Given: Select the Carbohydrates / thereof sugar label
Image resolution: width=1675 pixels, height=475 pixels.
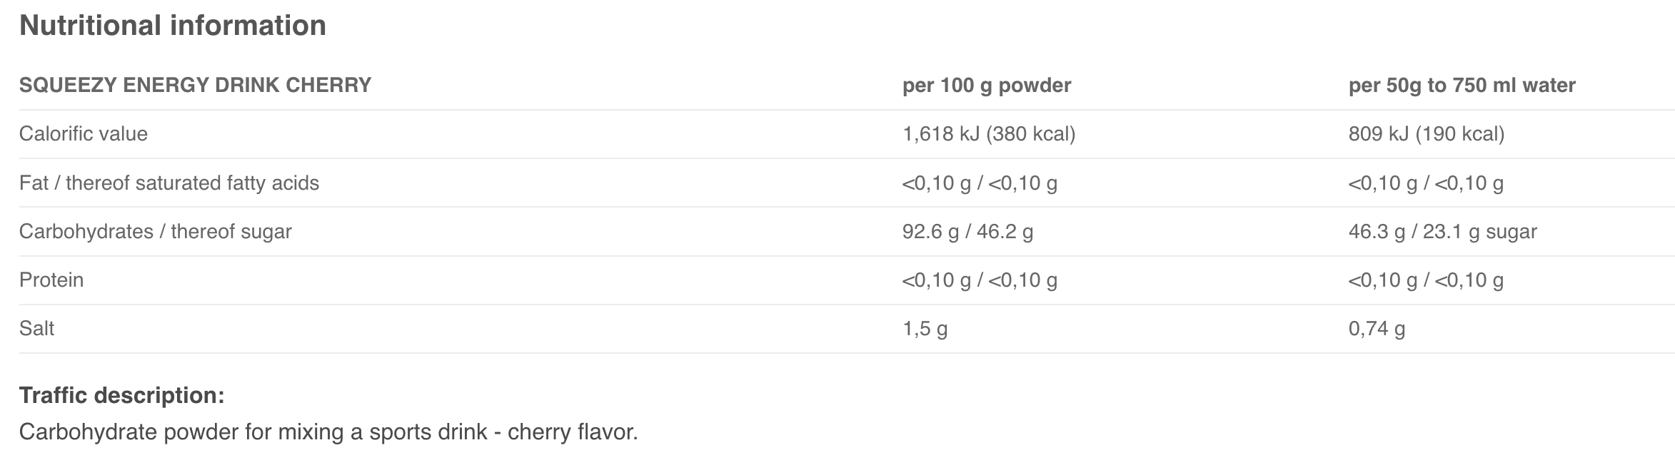Looking at the screenshot, I should point(156,232).
